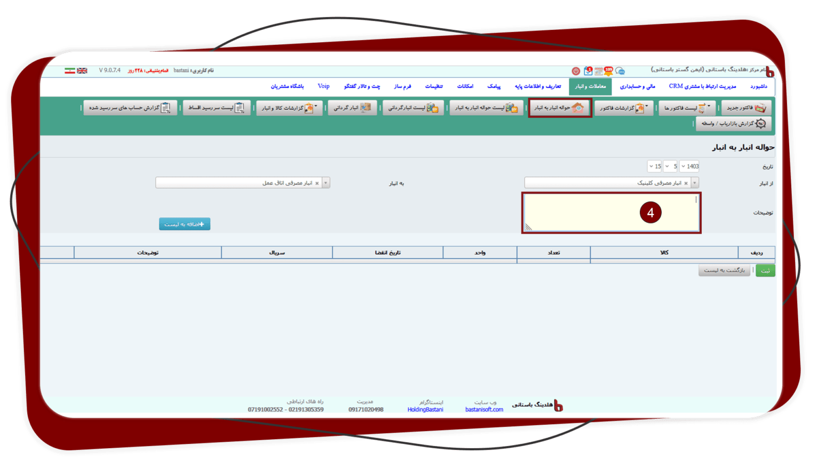
Task: Click the توضیحات column header in table
Action: pyautogui.click(x=148, y=253)
